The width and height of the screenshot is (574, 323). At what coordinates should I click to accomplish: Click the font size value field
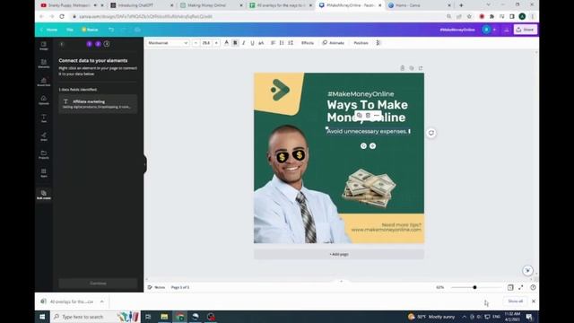pyautogui.click(x=206, y=43)
